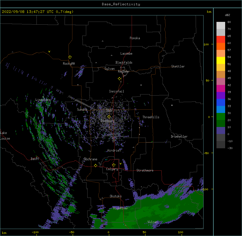
Task: Click the Banff town label
Action: pyautogui.click(x=35, y=159)
